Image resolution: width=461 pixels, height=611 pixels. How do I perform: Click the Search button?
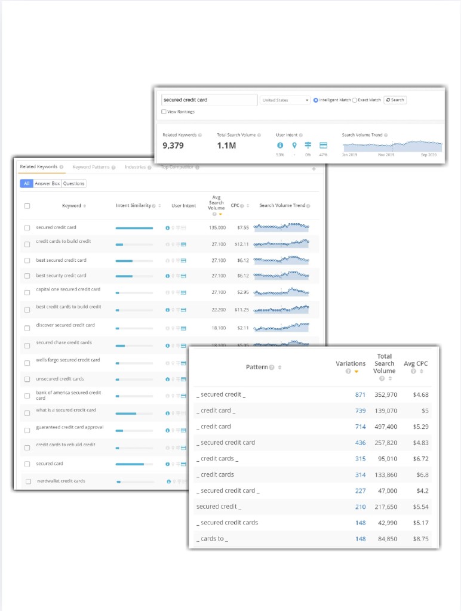point(395,100)
